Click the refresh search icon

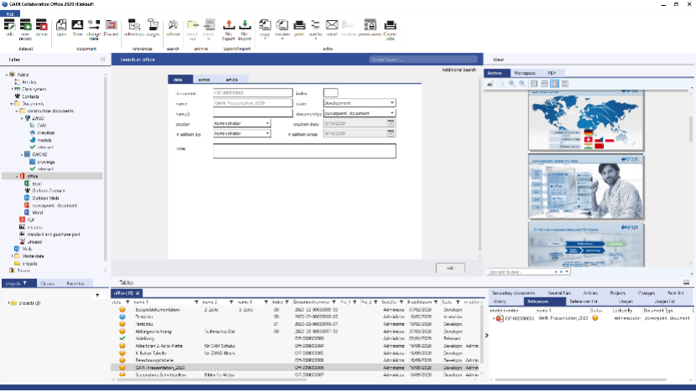tap(173, 25)
